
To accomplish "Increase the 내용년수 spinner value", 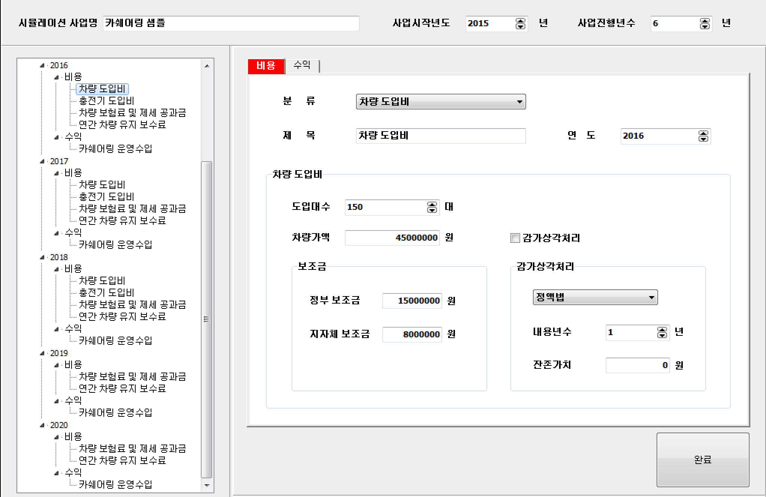I will (x=662, y=329).
